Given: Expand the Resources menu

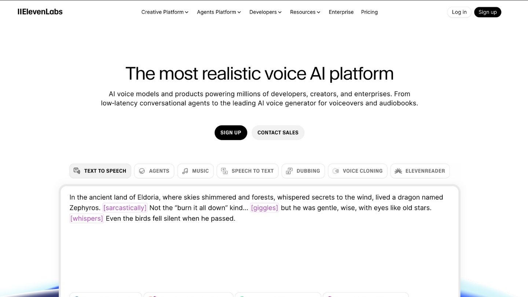Looking at the screenshot, I should 305,12.
